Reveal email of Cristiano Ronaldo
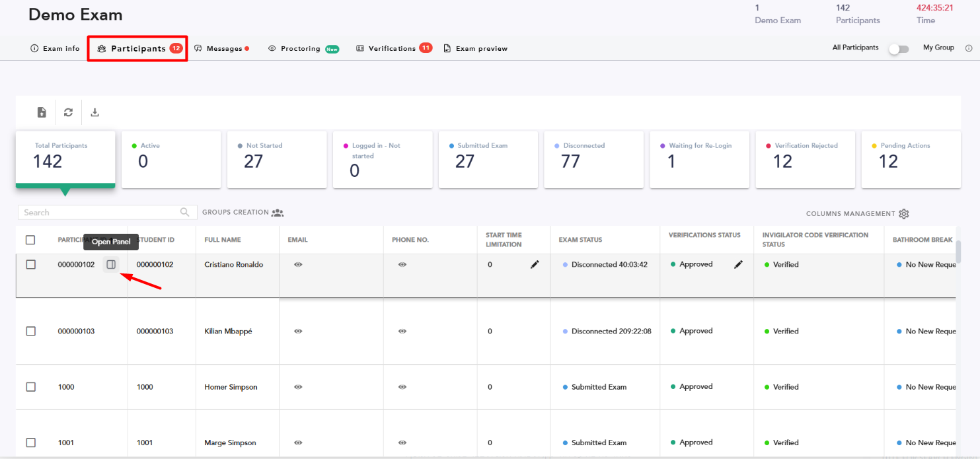 (298, 264)
